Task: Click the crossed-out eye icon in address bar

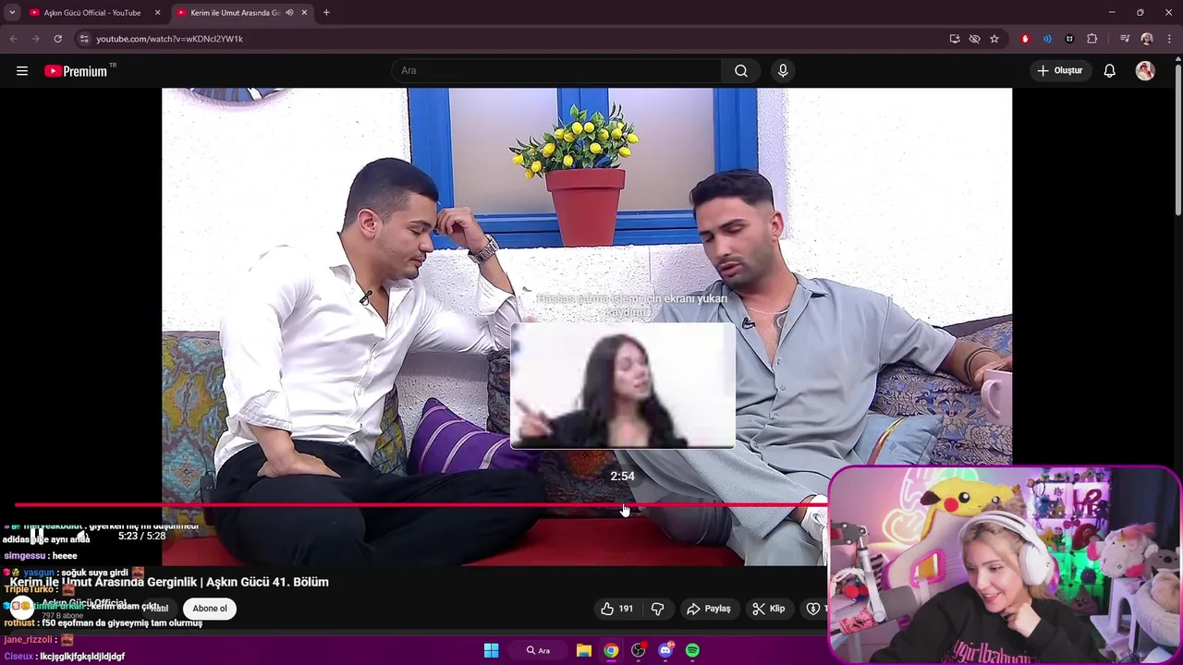Action: [x=974, y=39]
